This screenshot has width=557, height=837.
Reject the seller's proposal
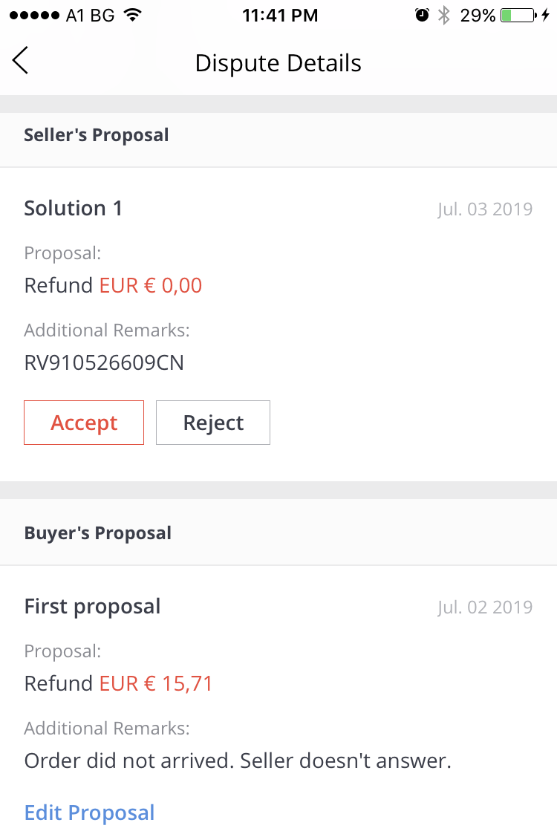coord(213,423)
